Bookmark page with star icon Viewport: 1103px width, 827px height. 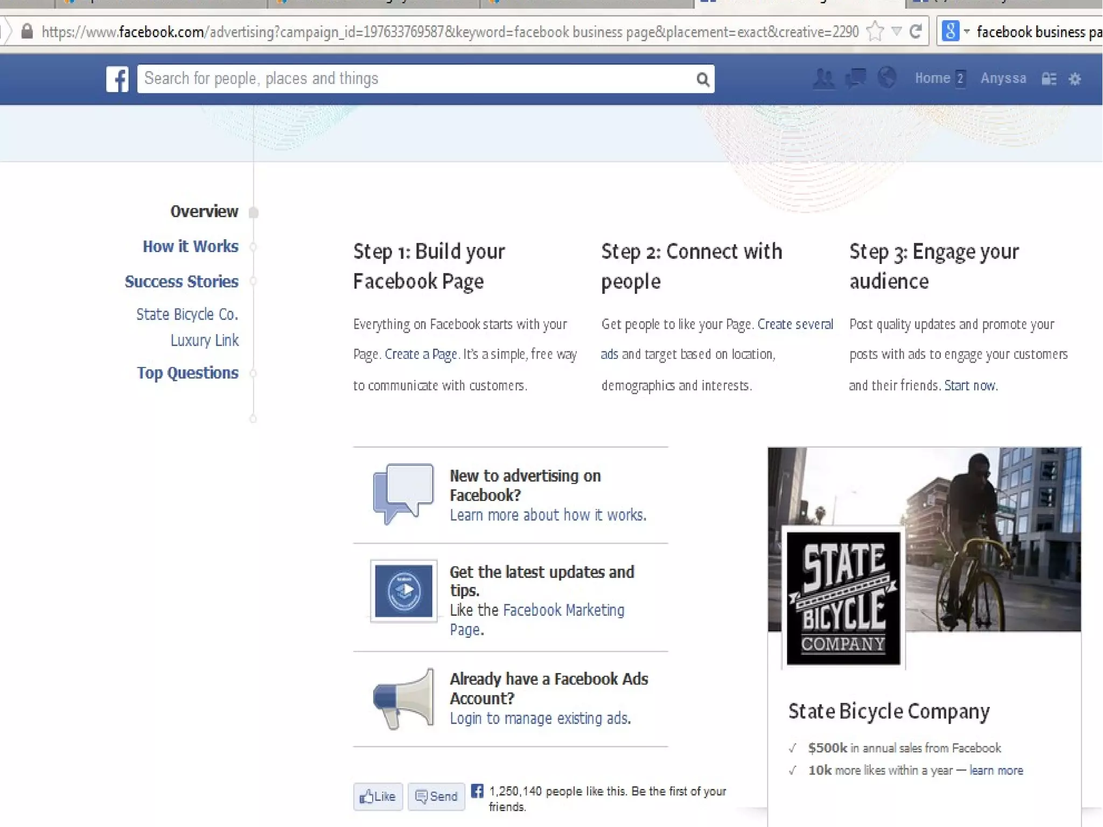coord(875,32)
